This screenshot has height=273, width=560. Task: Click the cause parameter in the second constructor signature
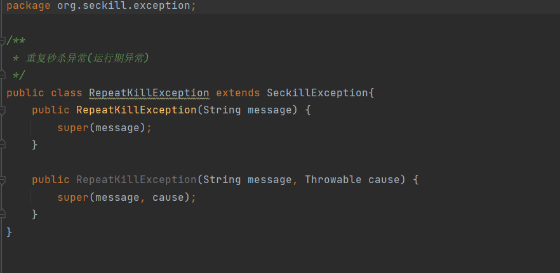(383, 180)
